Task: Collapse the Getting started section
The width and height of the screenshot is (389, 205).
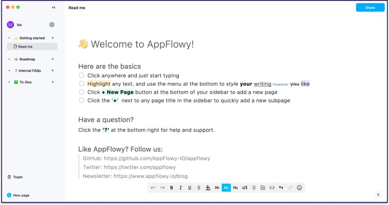Action: coord(9,38)
